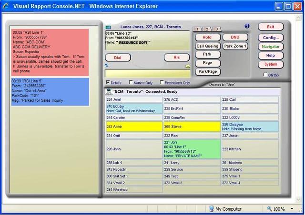Select the blue parked RSI Line 5 call
The height and width of the screenshot is (215, 305).
point(50,92)
